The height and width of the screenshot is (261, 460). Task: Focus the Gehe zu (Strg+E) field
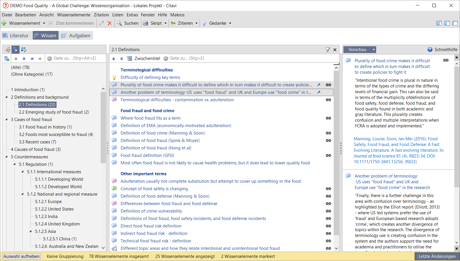[x=254, y=58]
